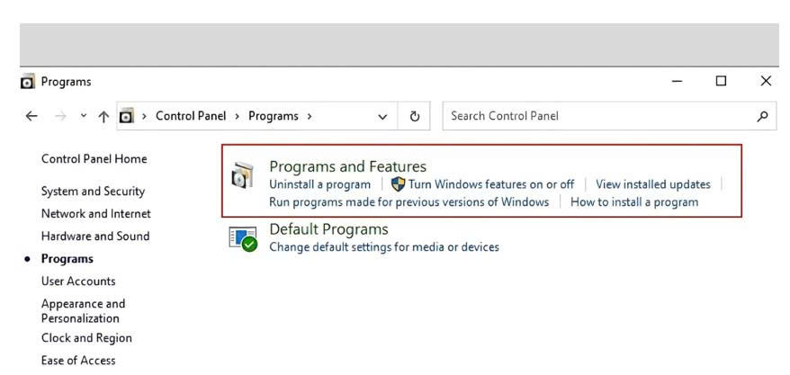Select System and Security in sidebar
Screen dimensions: 790x375
pyautogui.click(x=93, y=192)
